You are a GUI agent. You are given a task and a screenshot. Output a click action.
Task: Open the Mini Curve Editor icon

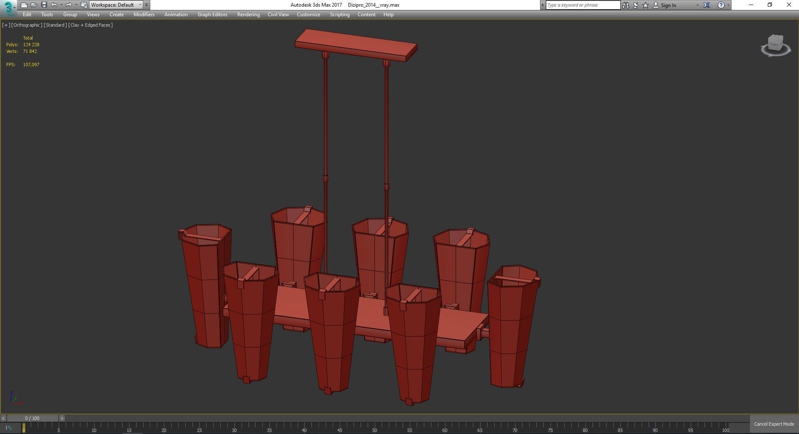click(9, 428)
